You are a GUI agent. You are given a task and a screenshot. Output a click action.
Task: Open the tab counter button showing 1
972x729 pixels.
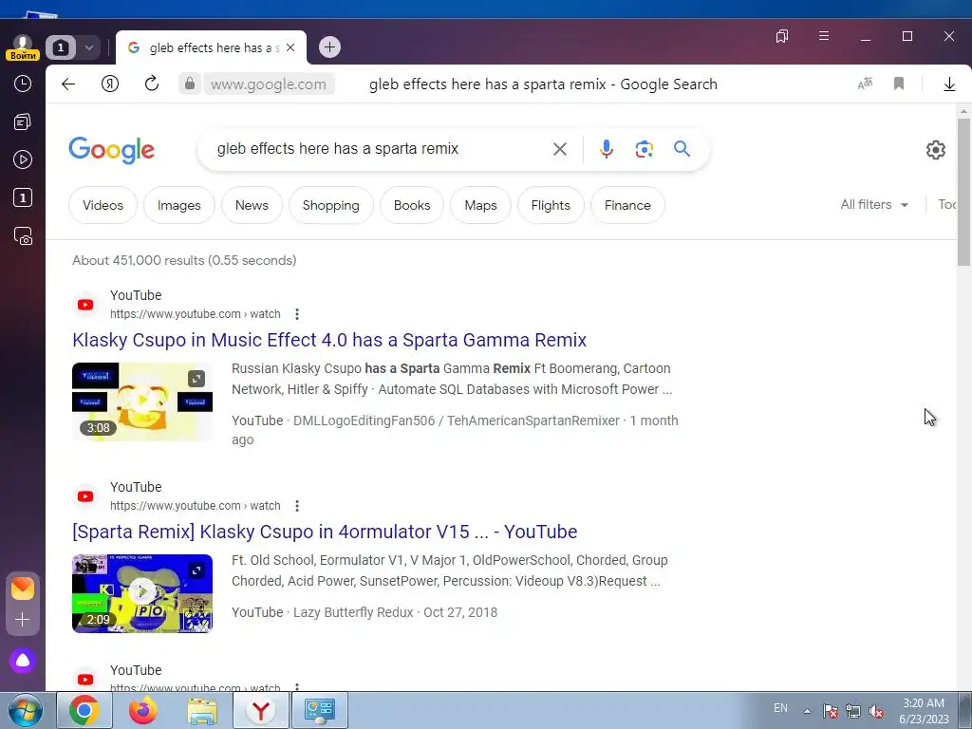tap(61, 47)
